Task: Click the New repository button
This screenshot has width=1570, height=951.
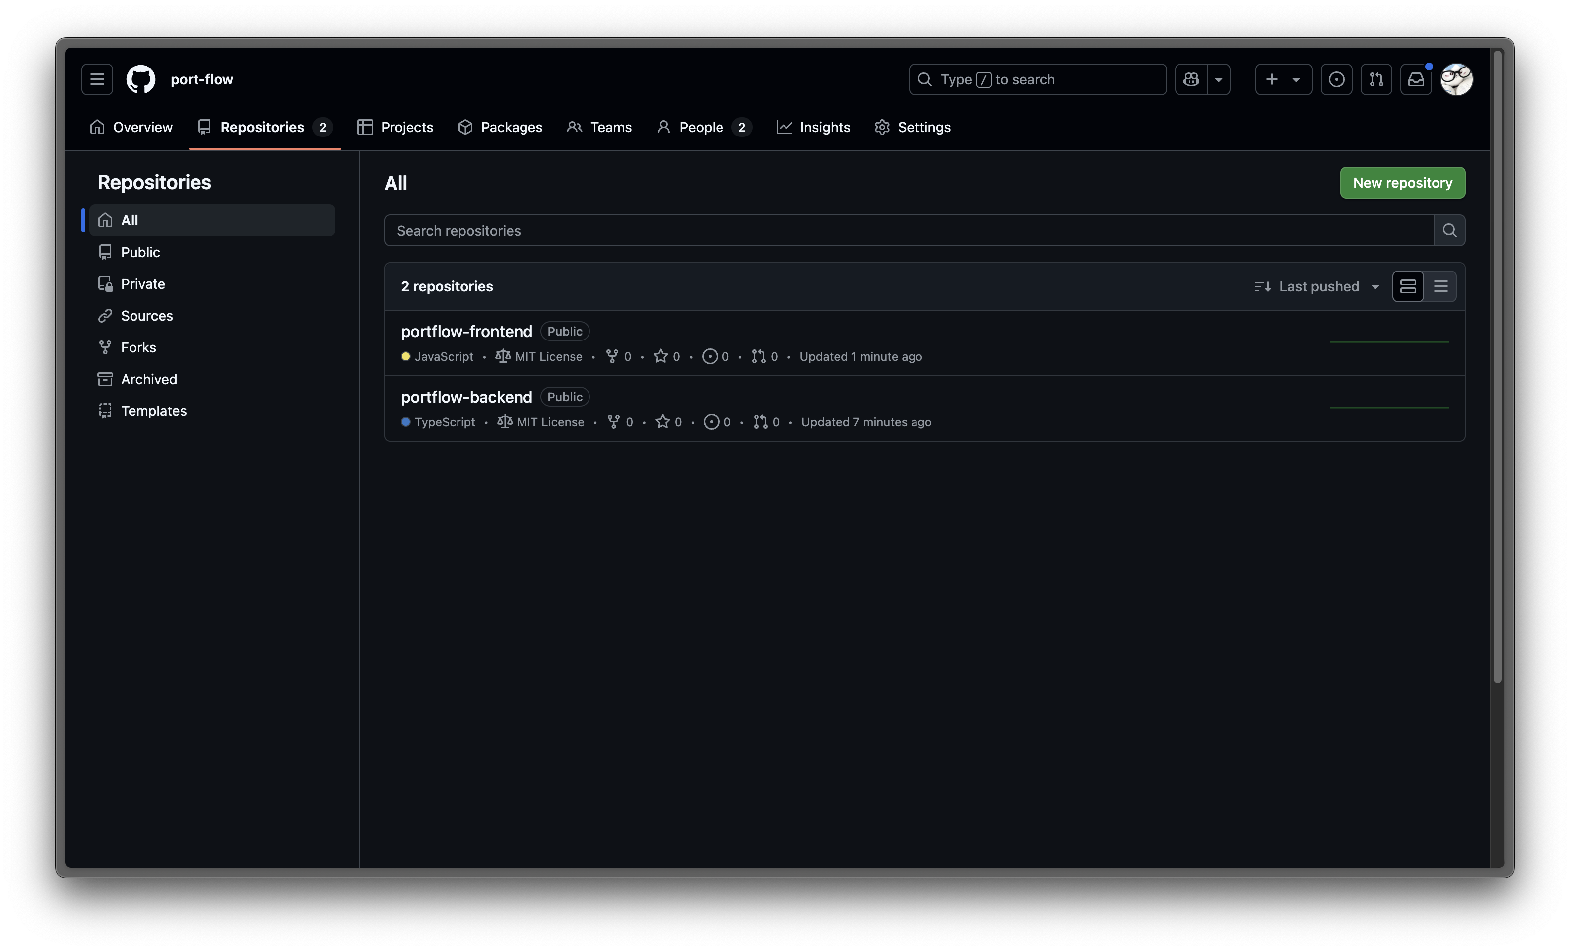Action: pyautogui.click(x=1402, y=183)
